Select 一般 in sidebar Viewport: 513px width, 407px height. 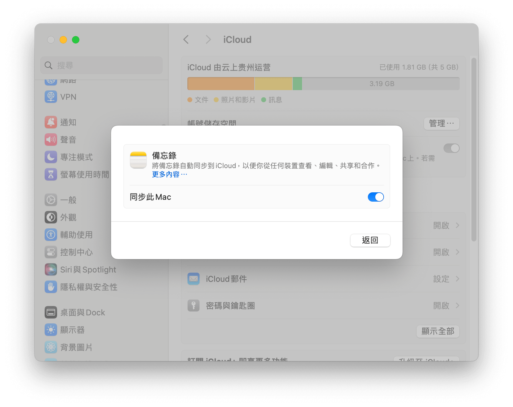point(68,200)
